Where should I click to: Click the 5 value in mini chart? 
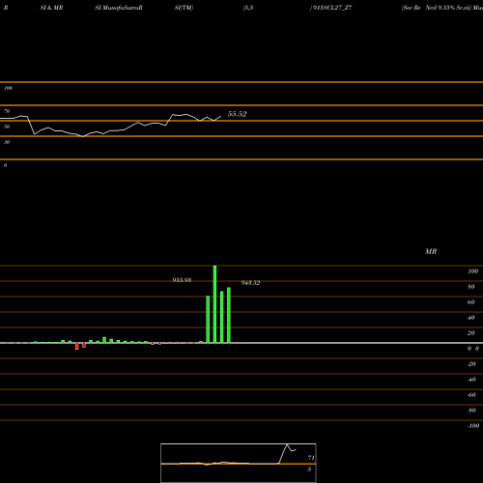point(309,469)
